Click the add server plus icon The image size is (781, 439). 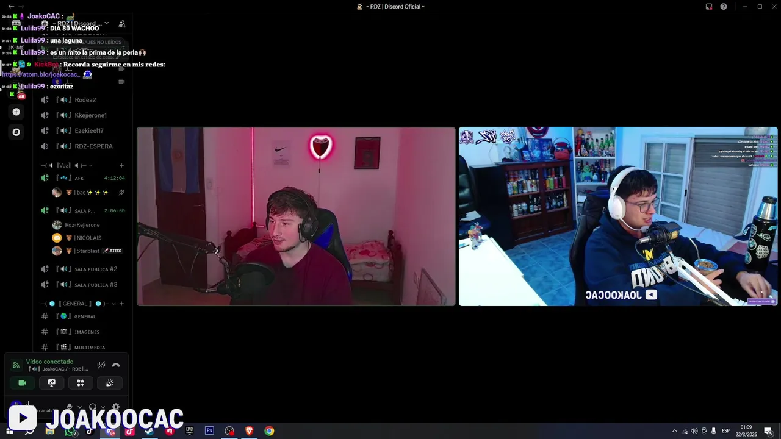click(x=16, y=112)
